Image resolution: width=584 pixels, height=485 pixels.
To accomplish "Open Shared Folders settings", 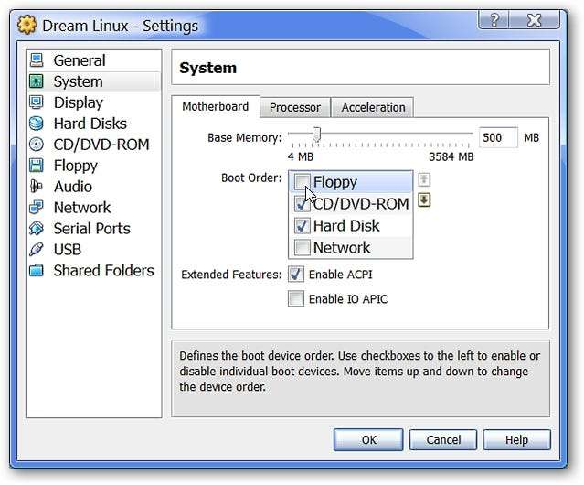I will click(94, 270).
